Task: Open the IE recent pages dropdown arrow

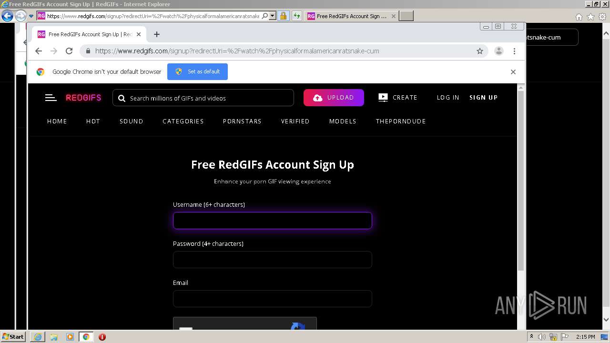Action: [31, 16]
